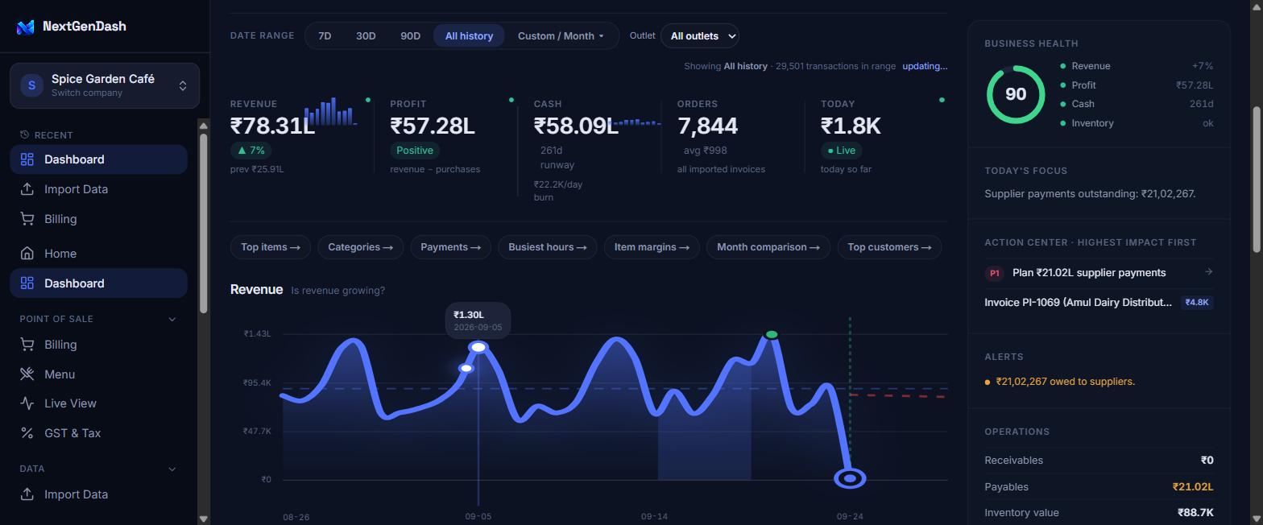This screenshot has width=1263, height=525.
Task: Click the ₹21,02,267 owed to suppliers alert
Action: pyautogui.click(x=1065, y=382)
